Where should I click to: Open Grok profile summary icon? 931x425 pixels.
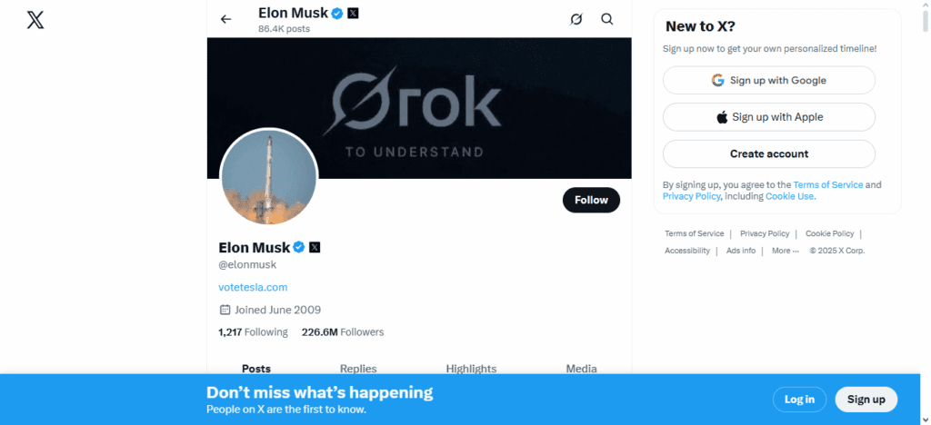(x=576, y=19)
